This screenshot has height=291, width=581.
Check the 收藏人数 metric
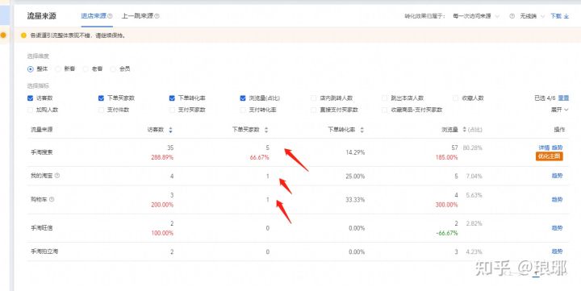tap(455, 98)
